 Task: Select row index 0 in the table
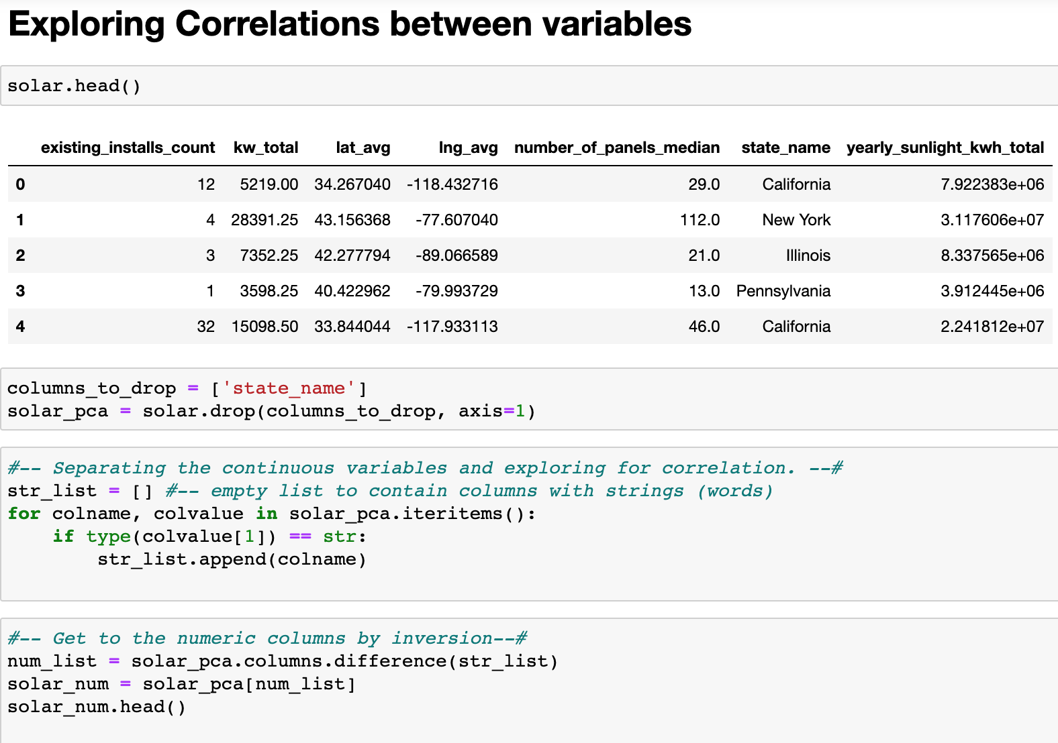coord(20,184)
